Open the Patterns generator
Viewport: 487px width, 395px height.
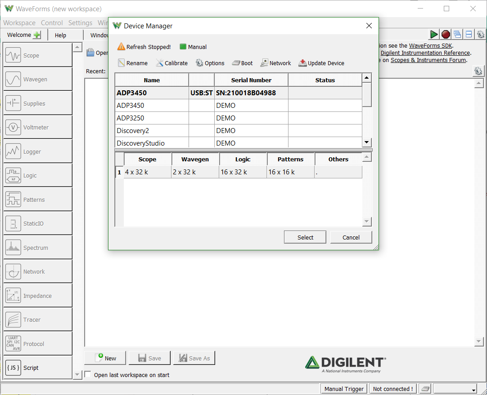click(37, 200)
